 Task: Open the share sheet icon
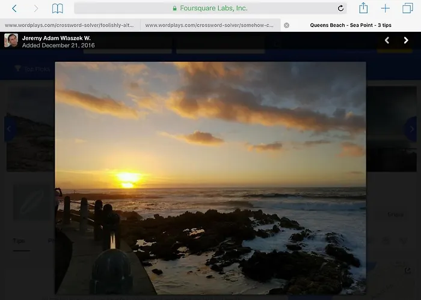pyautogui.click(x=363, y=8)
